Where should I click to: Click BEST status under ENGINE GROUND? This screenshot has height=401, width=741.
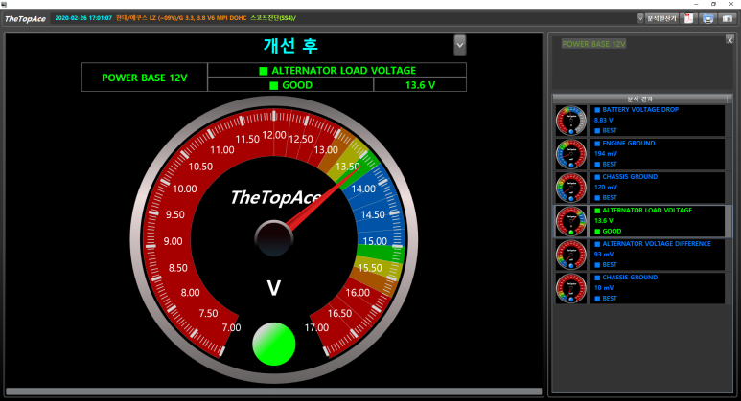tap(606, 165)
